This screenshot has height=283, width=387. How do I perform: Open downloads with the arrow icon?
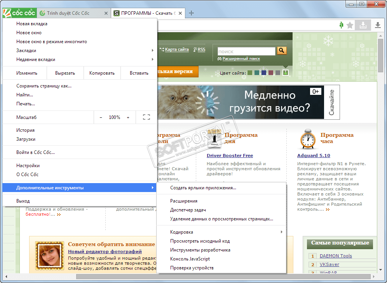378,25
